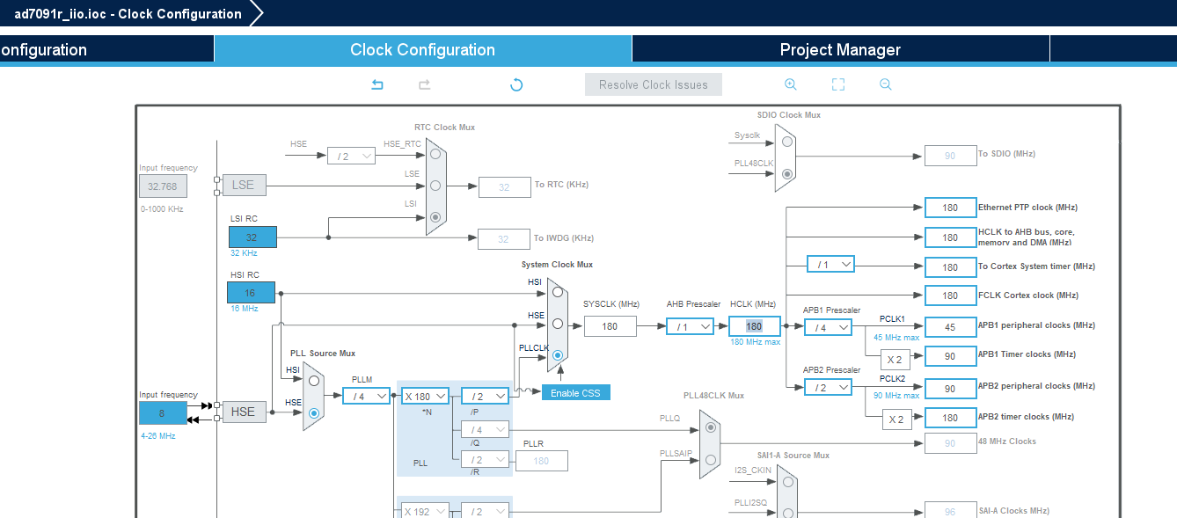Image resolution: width=1177 pixels, height=518 pixels.
Task: Click the zoom out magnifier icon
Action: [885, 84]
